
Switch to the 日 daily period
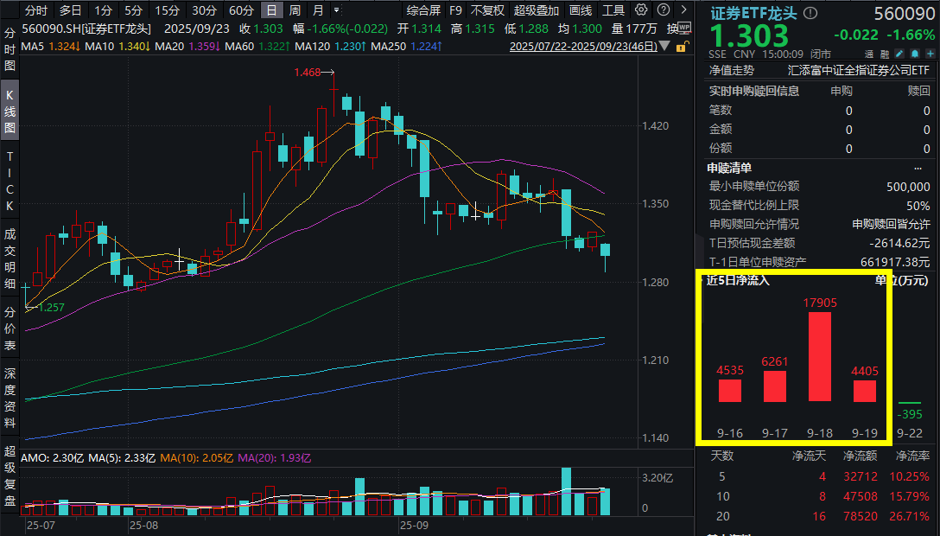point(271,10)
